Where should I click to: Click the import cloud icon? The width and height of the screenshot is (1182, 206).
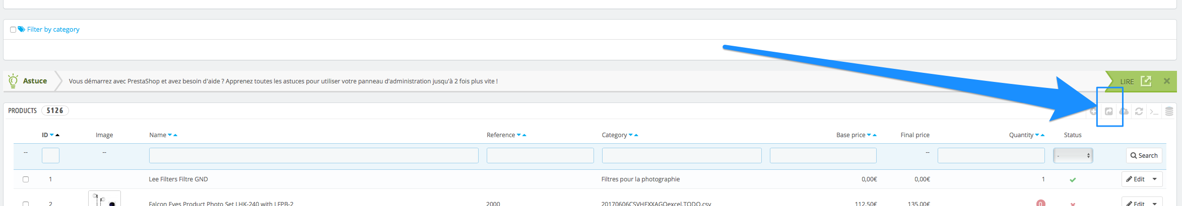tap(1124, 111)
